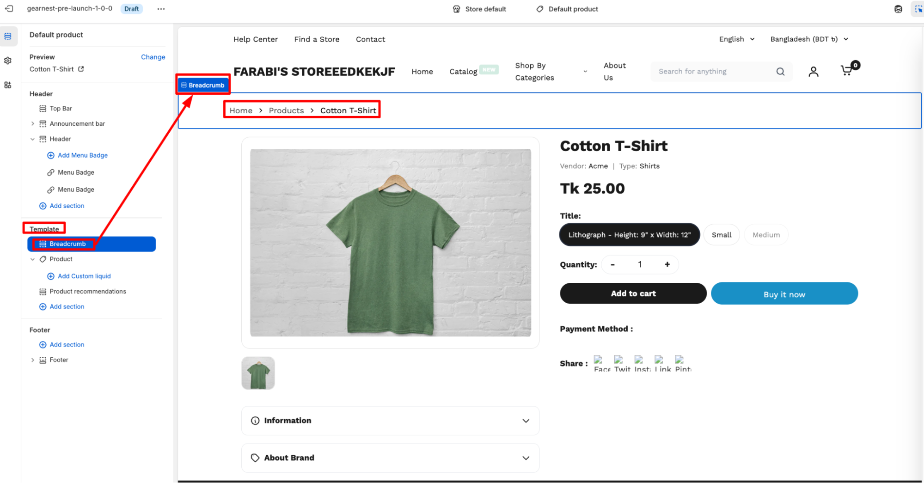The width and height of the screenshot is (924, 483).
Task: Open the English language dropdown
Action: (x=737, y=39)
